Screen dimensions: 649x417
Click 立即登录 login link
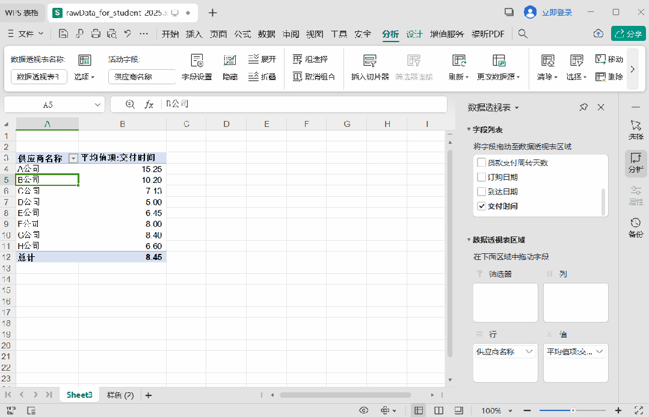(x=557, y=13)
